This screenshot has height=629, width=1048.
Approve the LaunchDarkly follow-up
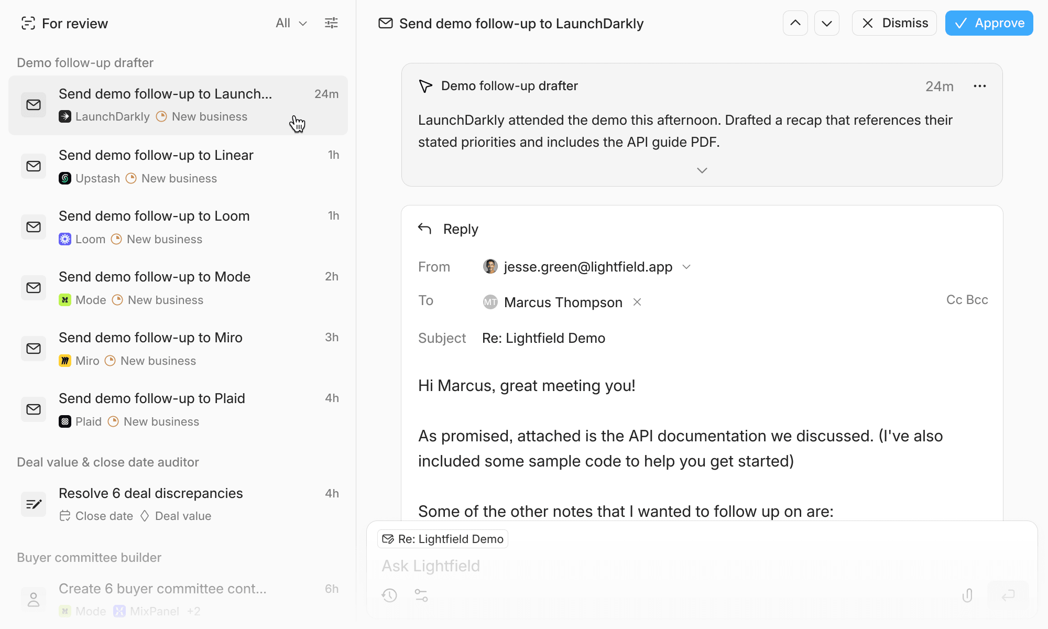pos(989,23)
